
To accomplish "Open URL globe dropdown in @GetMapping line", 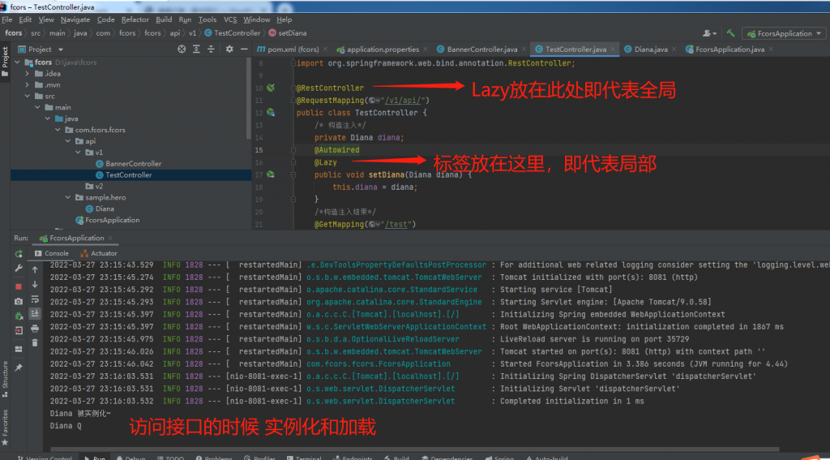I will point(374,225).
